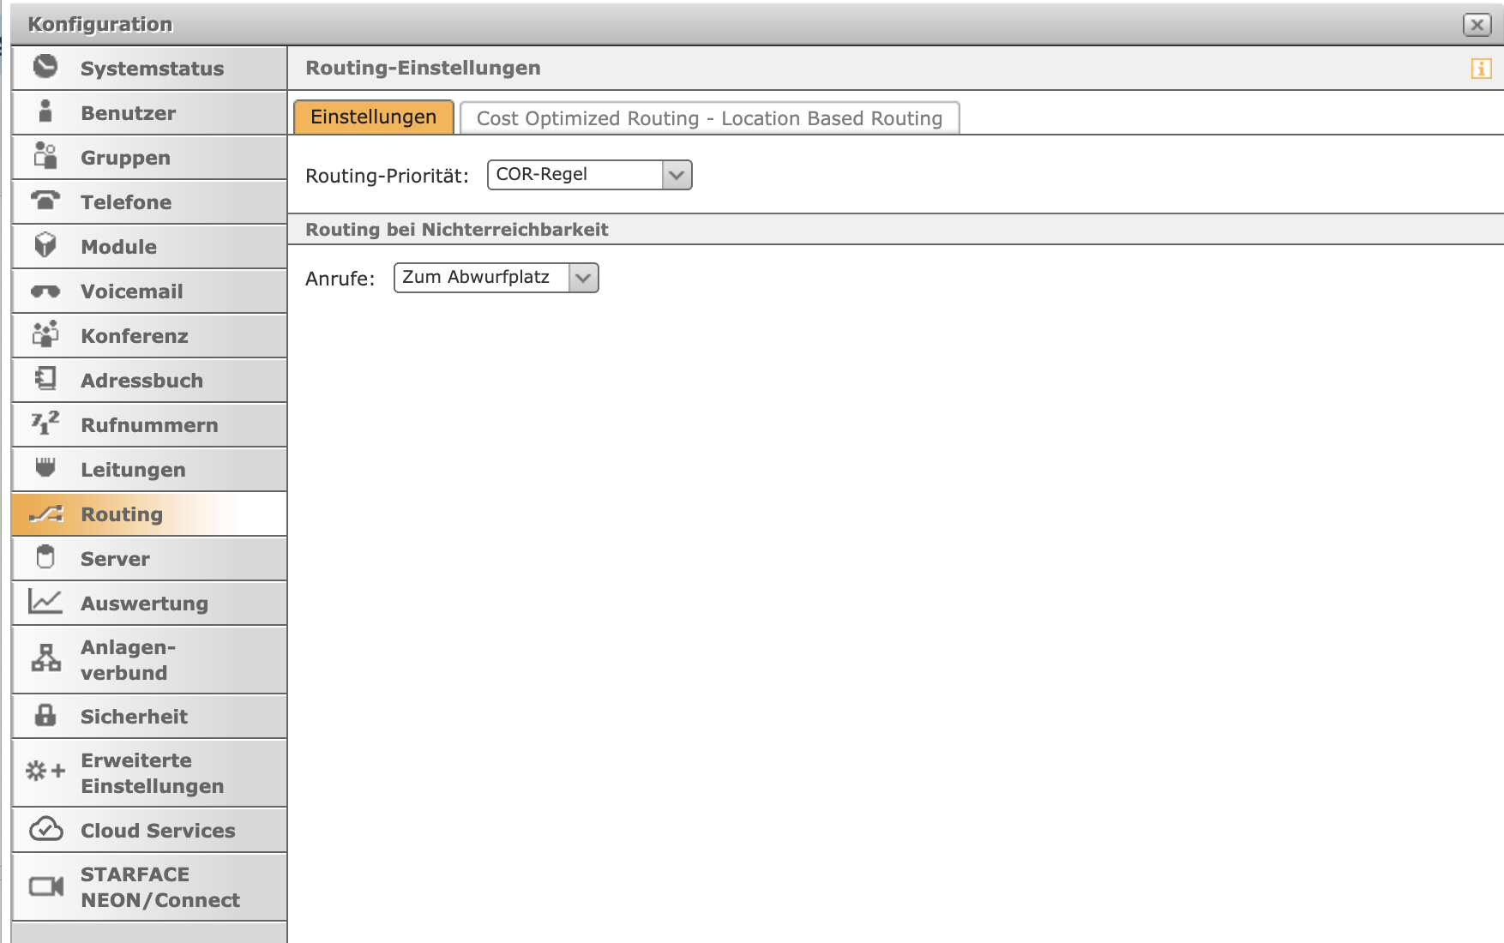This screenshot has height=943, width=1504.
Task: Open Anlagenverbund section label
Action: tap(128, 660)
